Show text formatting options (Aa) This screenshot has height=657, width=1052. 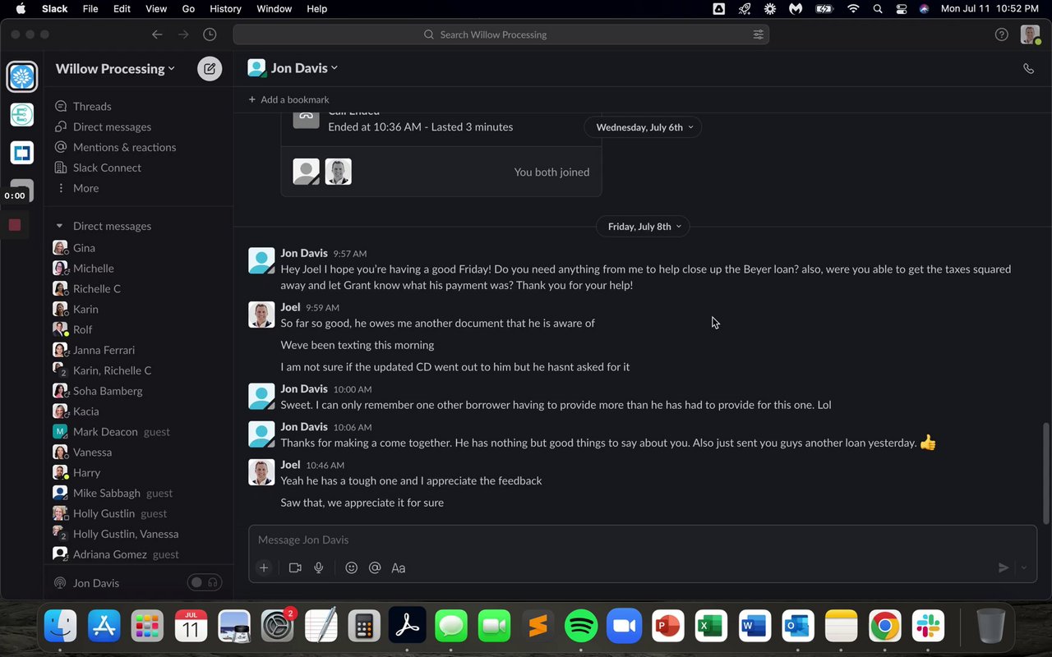(399, 567)
